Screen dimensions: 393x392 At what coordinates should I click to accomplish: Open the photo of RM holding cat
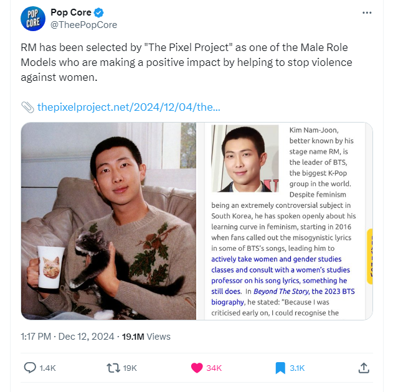[108, 221]
